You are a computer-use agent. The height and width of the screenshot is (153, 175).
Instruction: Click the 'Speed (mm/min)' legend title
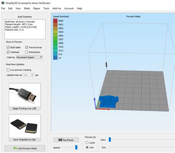click(x=61, y=16)
